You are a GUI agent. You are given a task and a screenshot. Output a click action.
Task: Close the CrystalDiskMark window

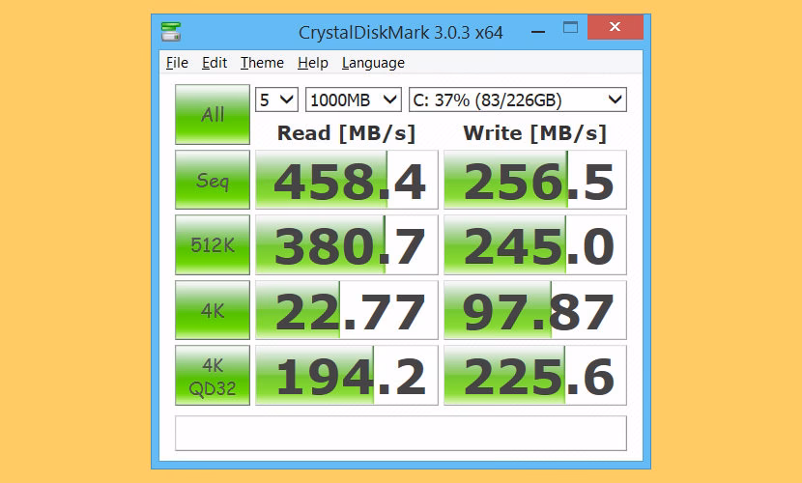tap(616, 27)
